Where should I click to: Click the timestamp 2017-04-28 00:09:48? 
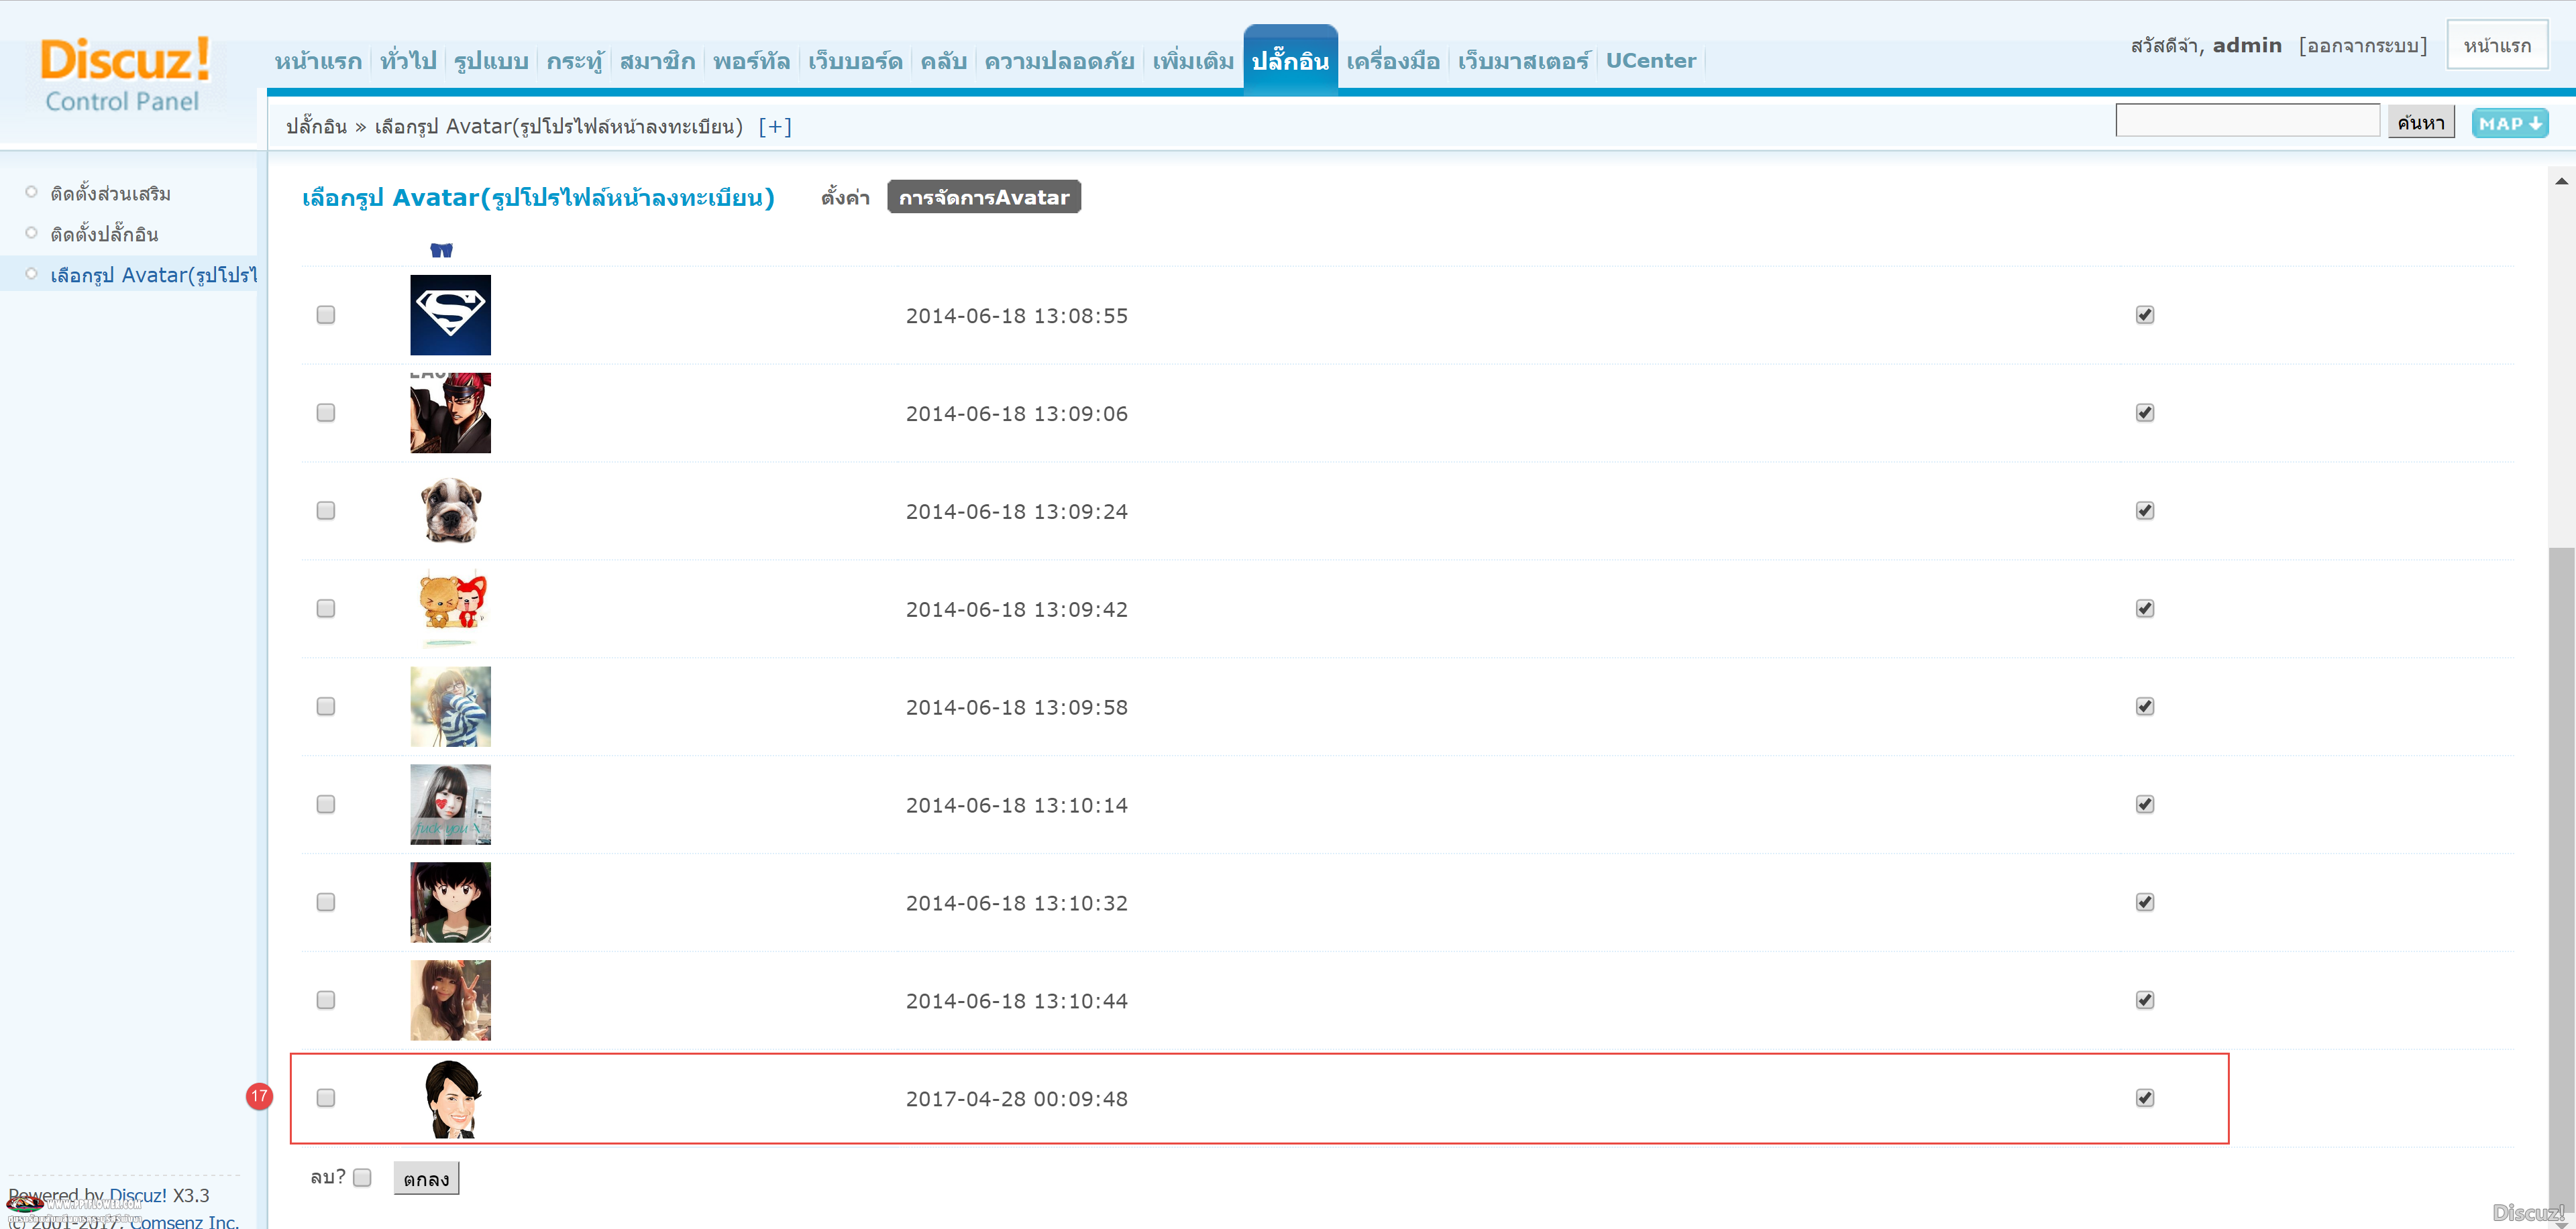1017,1099
